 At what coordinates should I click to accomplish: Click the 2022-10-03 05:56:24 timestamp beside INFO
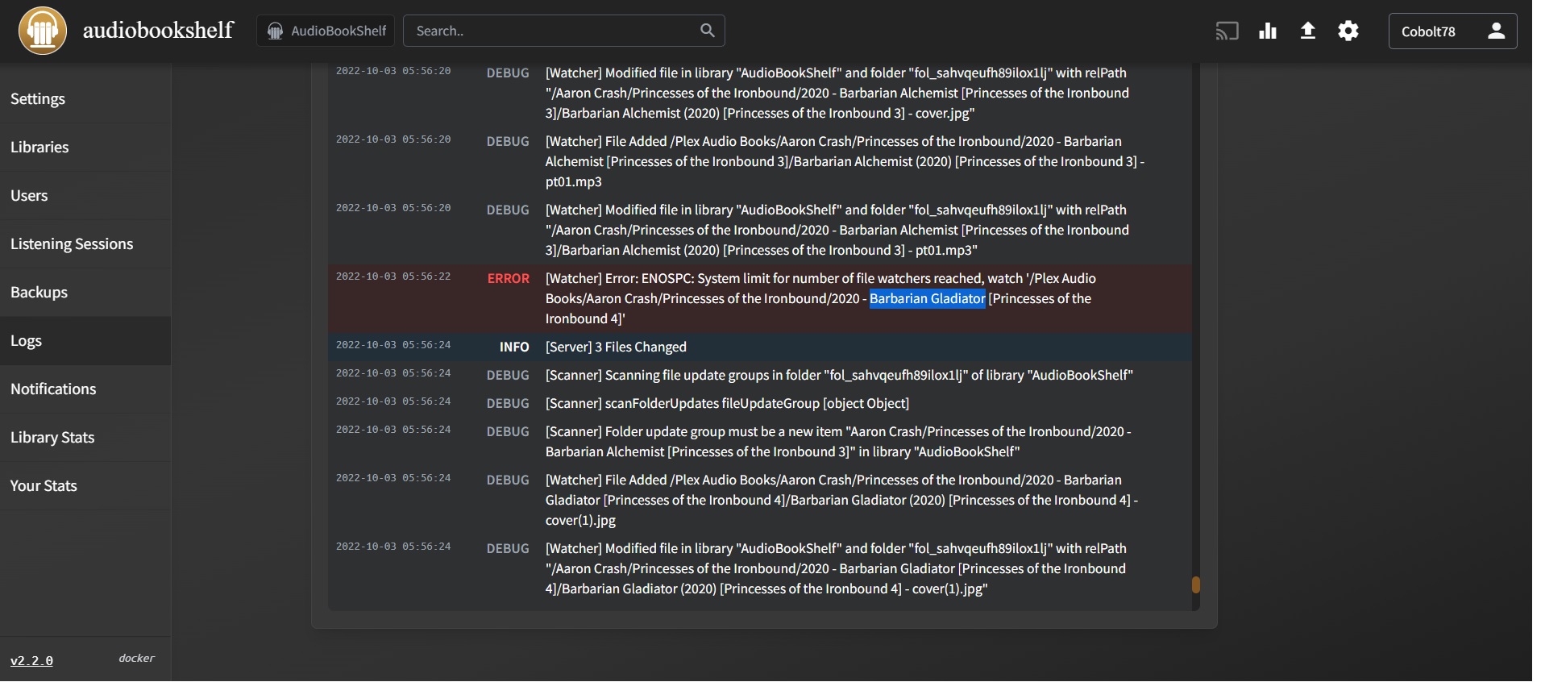[x=393, y=345]
